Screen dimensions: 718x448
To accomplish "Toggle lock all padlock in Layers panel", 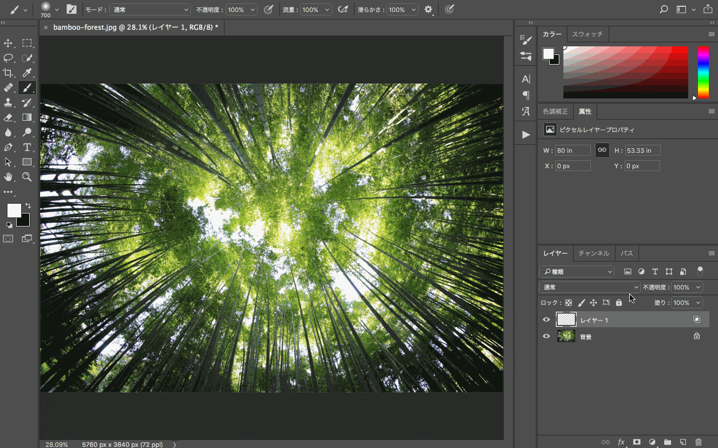I will pos(619,303).
